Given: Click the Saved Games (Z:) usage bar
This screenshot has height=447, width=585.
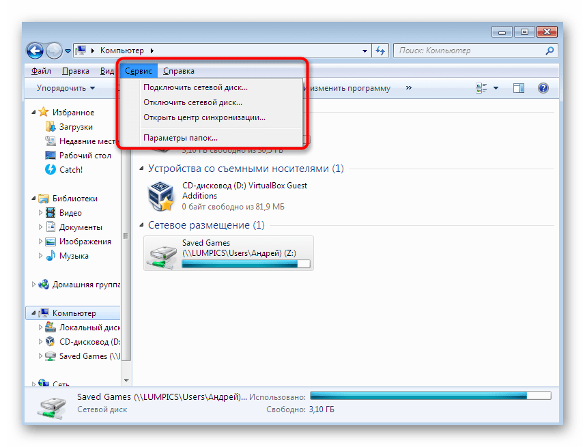Looking at the screenshot, I should (246, 264).
